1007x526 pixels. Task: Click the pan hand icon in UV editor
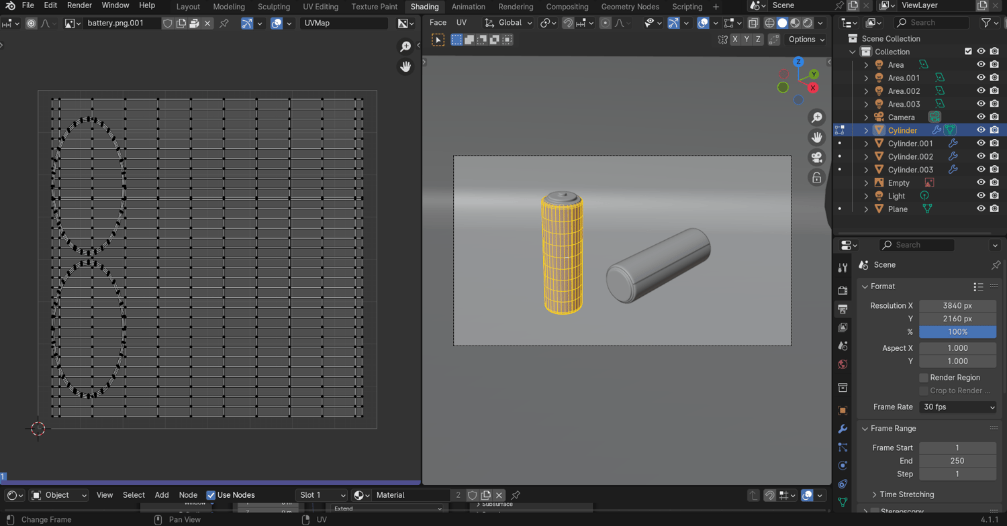(x=405, y=66)
